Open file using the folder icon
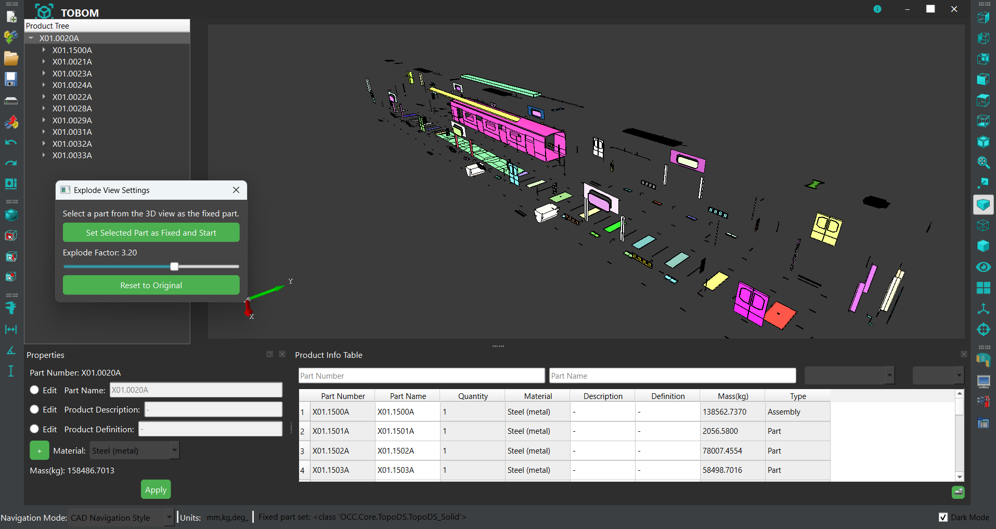Screen dimensions: 996x529 [x=11, y=58]
